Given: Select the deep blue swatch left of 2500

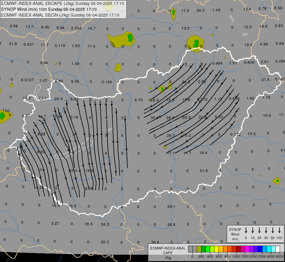Looking at the screenshot, I should [x=260, y=249].
